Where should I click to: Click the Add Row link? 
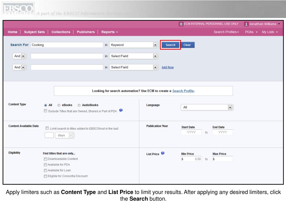pyautogui.click(x=168, y=67)
